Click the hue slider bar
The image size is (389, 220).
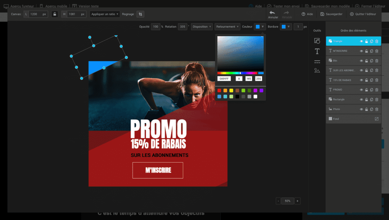[x=237, y=73]
